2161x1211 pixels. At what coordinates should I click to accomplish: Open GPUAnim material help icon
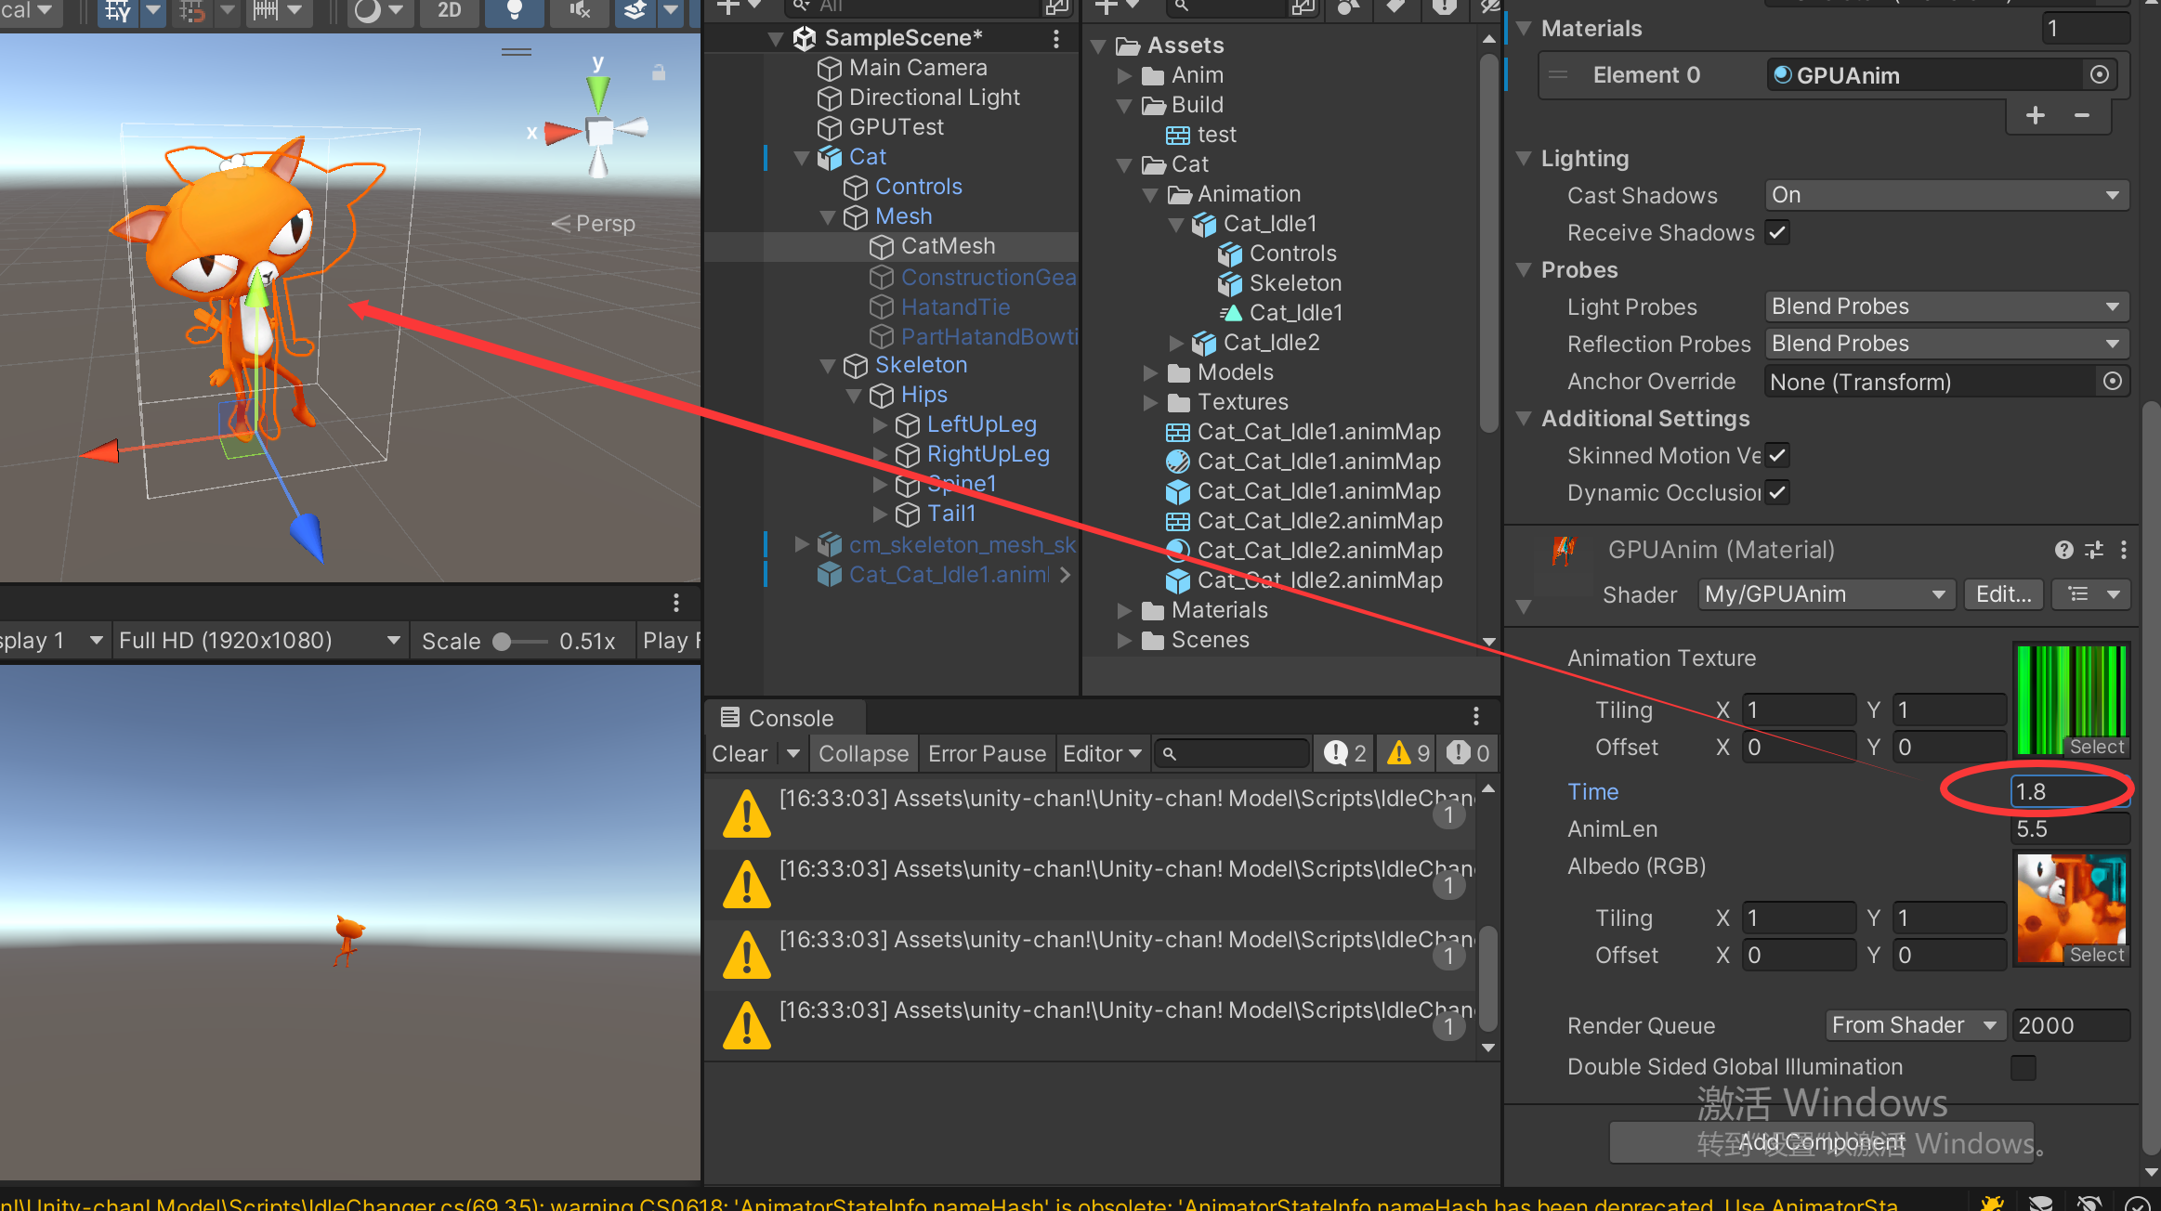2063,550
